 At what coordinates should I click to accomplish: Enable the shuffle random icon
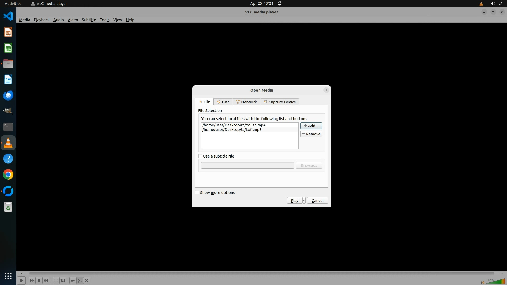click(87, 281)
